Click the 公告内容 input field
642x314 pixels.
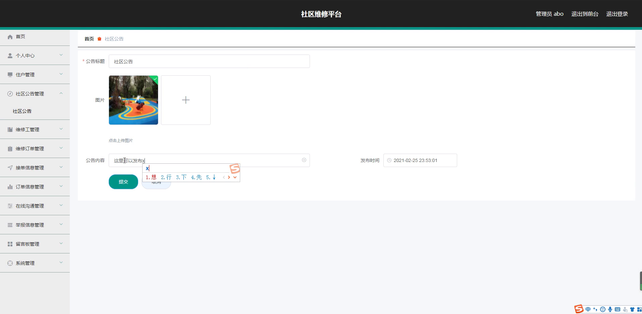tap(209, 160)
